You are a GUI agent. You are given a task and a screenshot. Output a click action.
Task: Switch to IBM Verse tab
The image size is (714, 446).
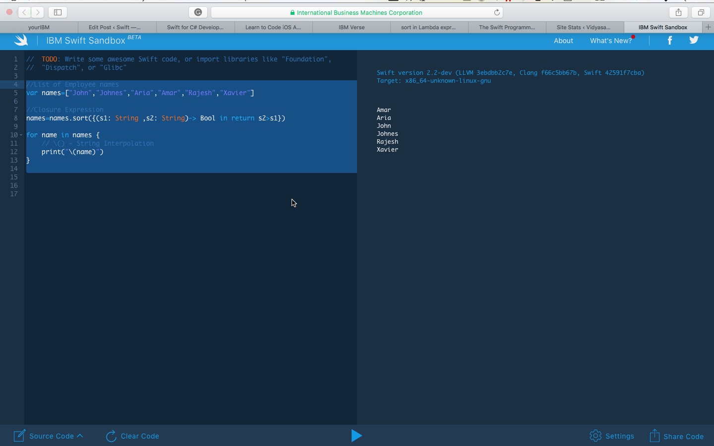coord(352,27)
